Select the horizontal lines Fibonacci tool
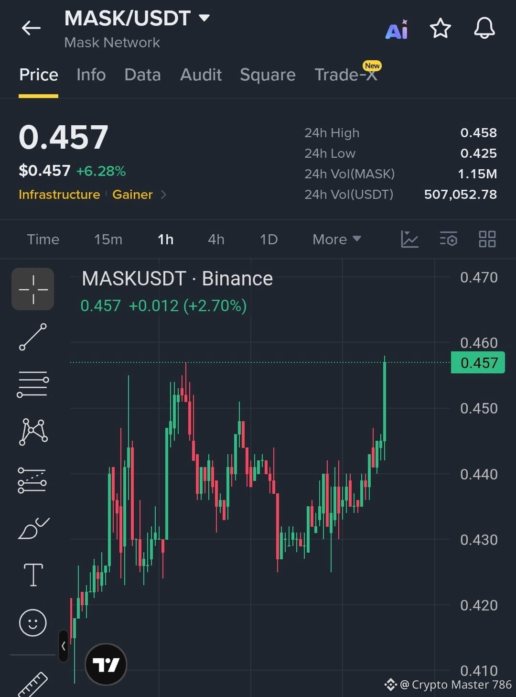This screenshot has width=516, height=697. [x=33, y=384]
